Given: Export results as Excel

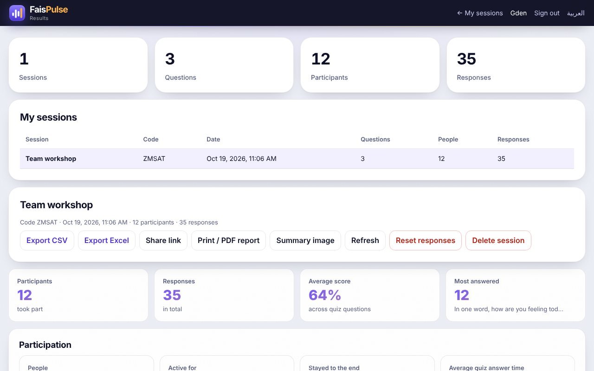Looking at the screenshot, I should point(107,240).
